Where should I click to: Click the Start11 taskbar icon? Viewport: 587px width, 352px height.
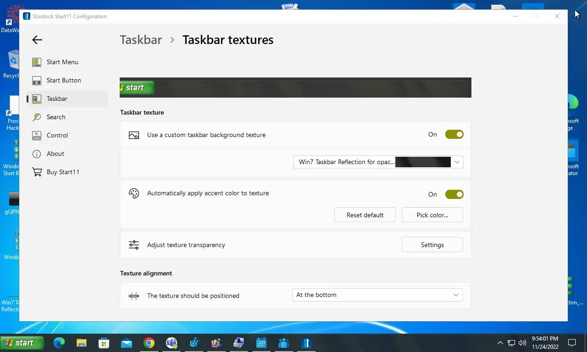(x=306, y=343)
